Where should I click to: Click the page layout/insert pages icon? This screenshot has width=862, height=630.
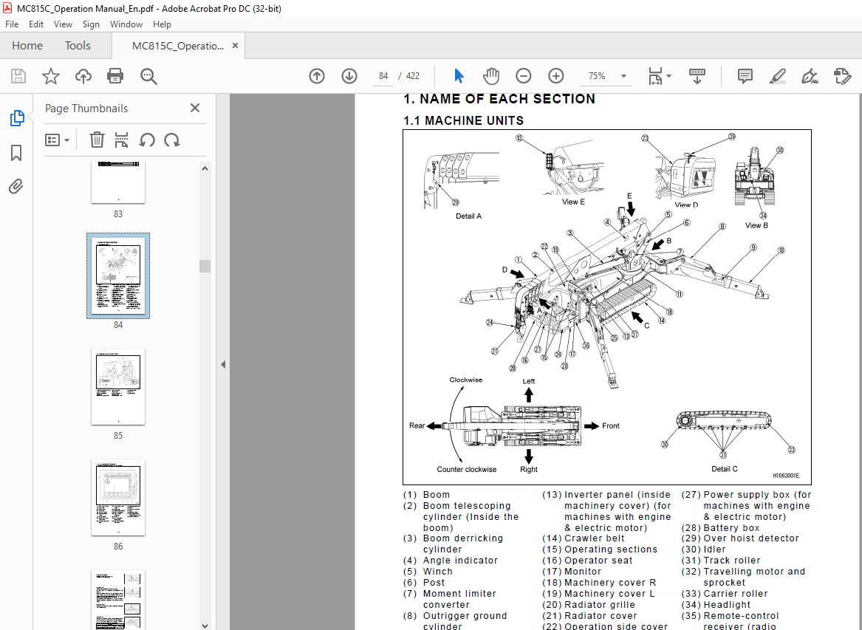(121, 140)
